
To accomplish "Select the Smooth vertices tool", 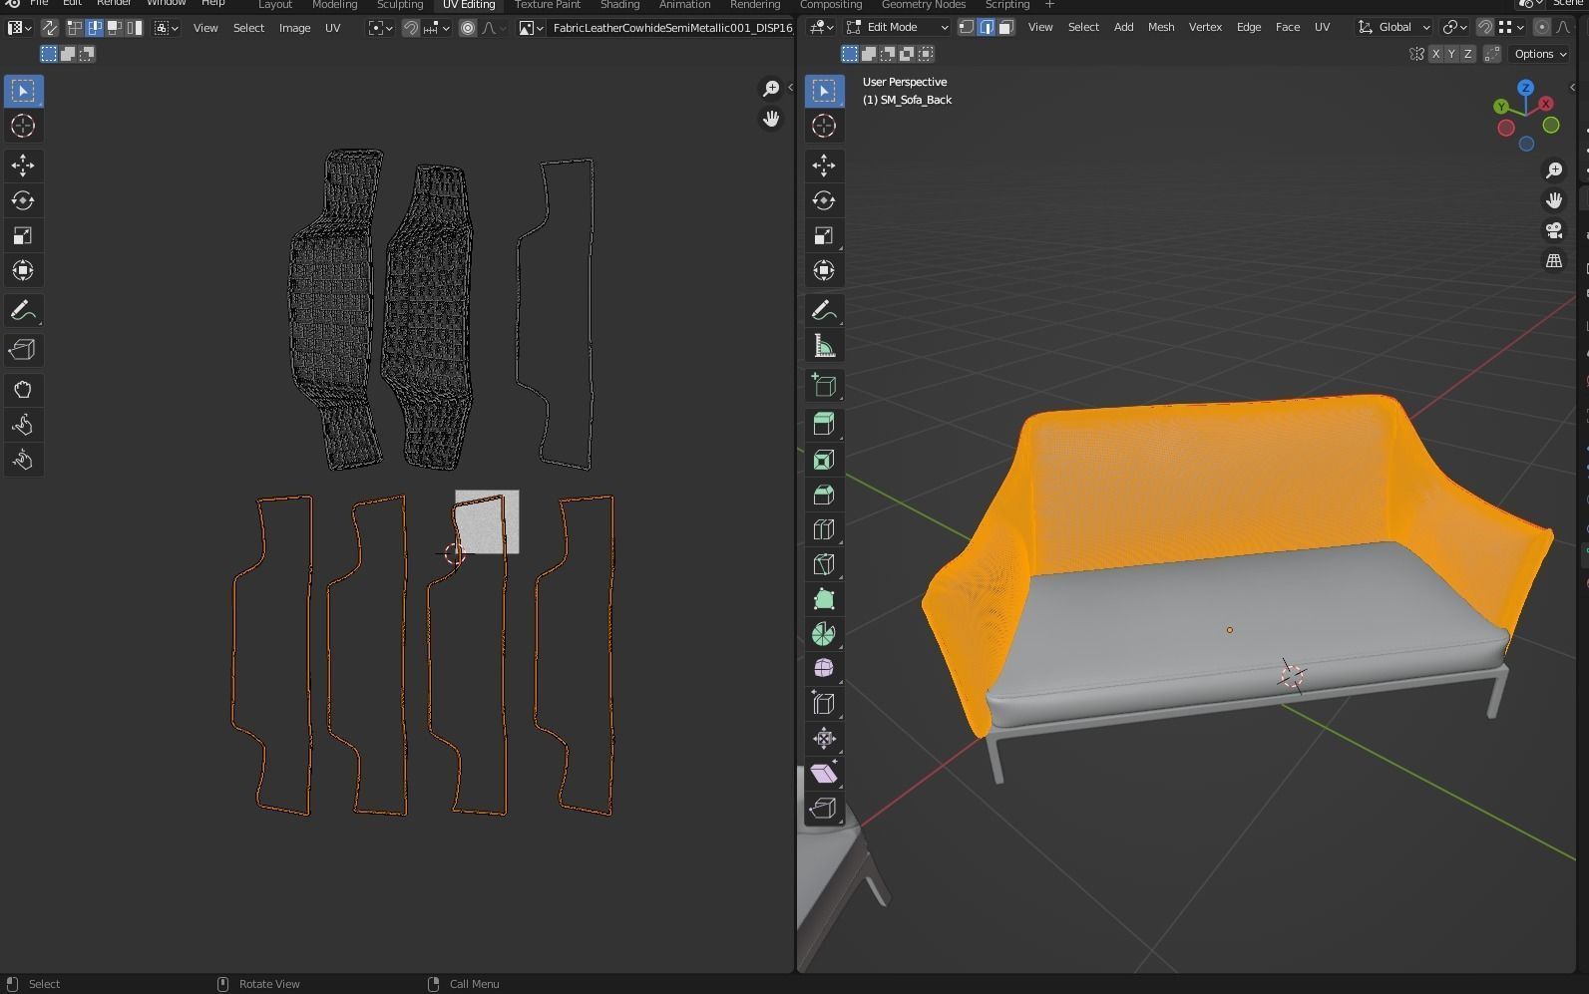I will click(824, 669).
